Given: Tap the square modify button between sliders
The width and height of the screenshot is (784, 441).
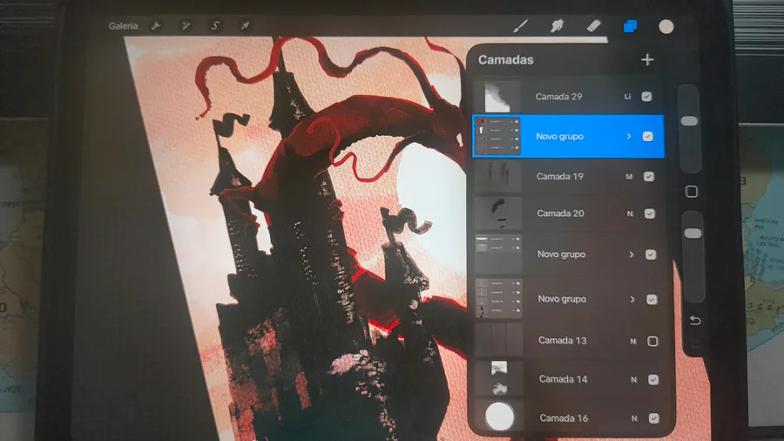Looking at the screenshot, I should (692, 192).
